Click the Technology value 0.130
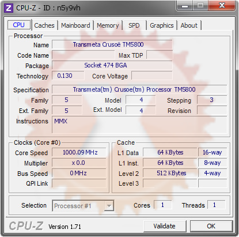The width and height of the screenshot is (239, 237). pyautogui.click(x=68, y=76)
